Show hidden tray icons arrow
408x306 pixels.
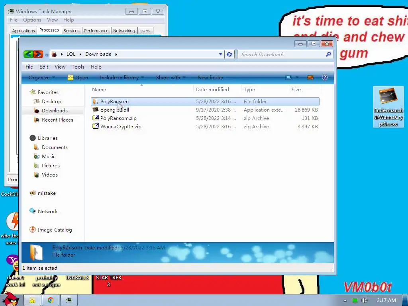pyautogui.click(x=345, y=300)
